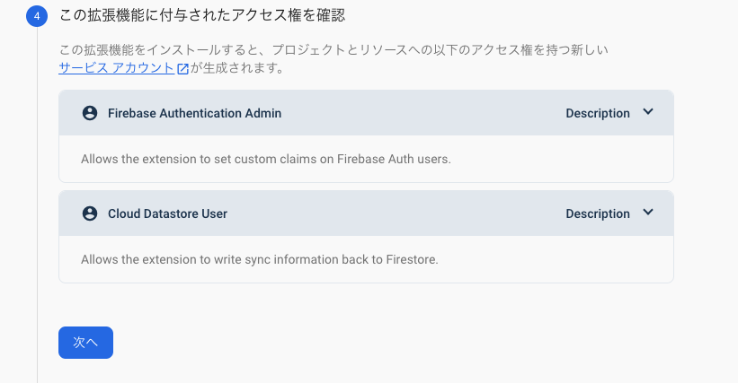Click the step 4 number circle
This screenshot has height=383, width=738.
(x=37, y=16)
